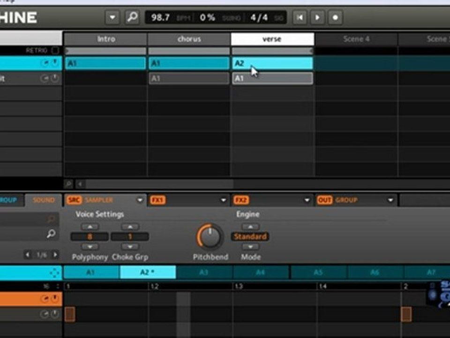Decrease Choke Grp with the down arrow
The width and height of the screenshot is (450, 338).
click(x=130, y=246)
